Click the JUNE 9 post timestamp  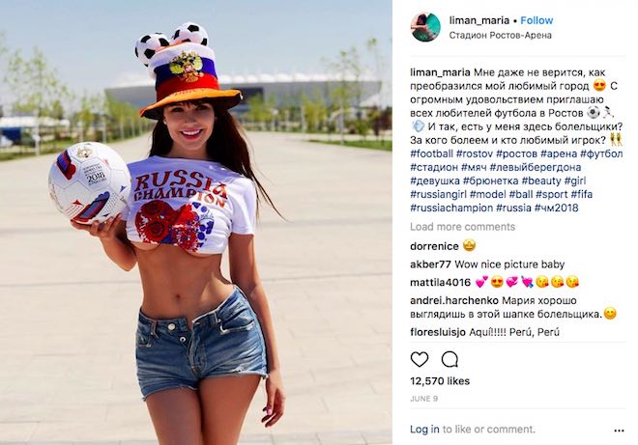pyautogui.click(x=424, y=399)
